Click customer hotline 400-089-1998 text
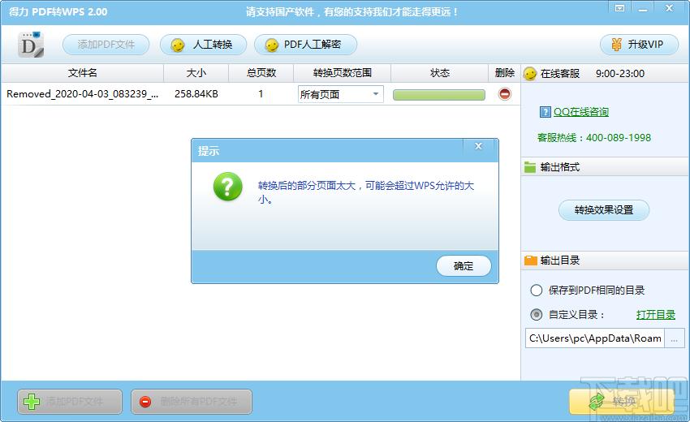690x422 pixels. point(593,138)
